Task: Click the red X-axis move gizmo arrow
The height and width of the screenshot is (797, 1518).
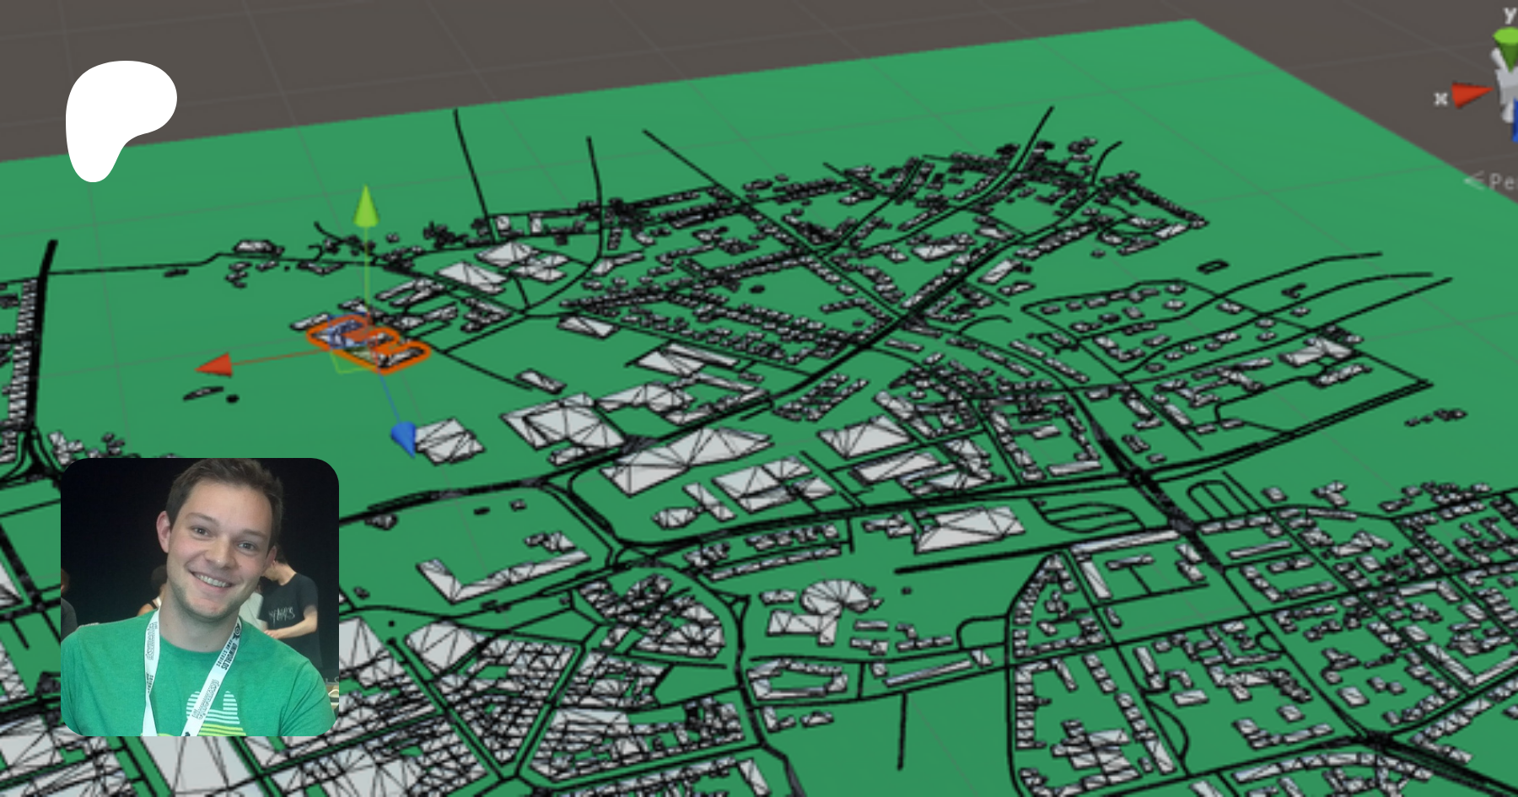Action: point(214,365)
